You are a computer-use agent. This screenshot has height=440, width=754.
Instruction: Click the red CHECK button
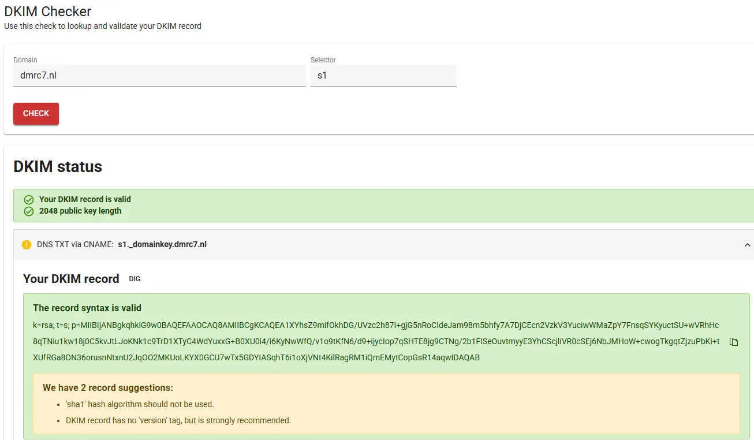tap(36, 114)
